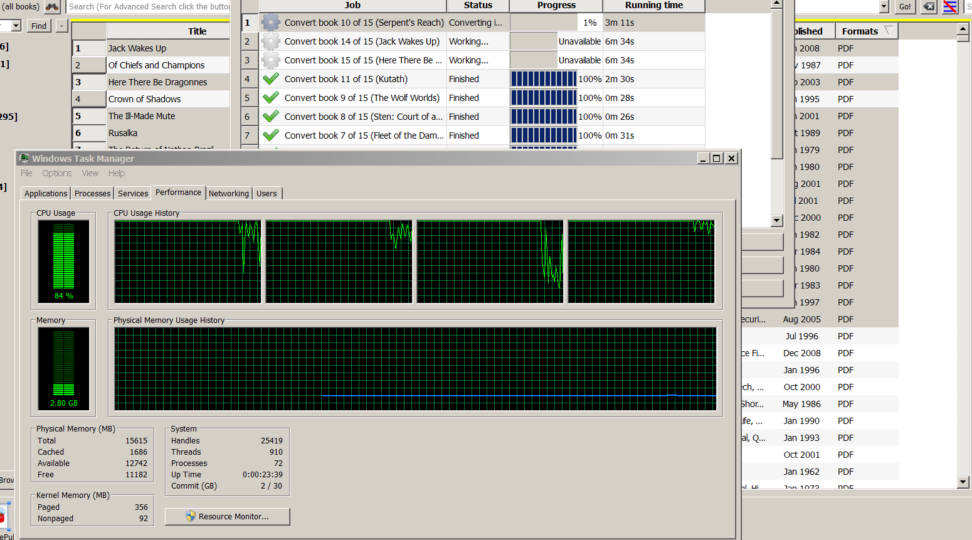Click the calibre search input field
Viewport: 972px width, 540px height.
(x=148, y=7)
